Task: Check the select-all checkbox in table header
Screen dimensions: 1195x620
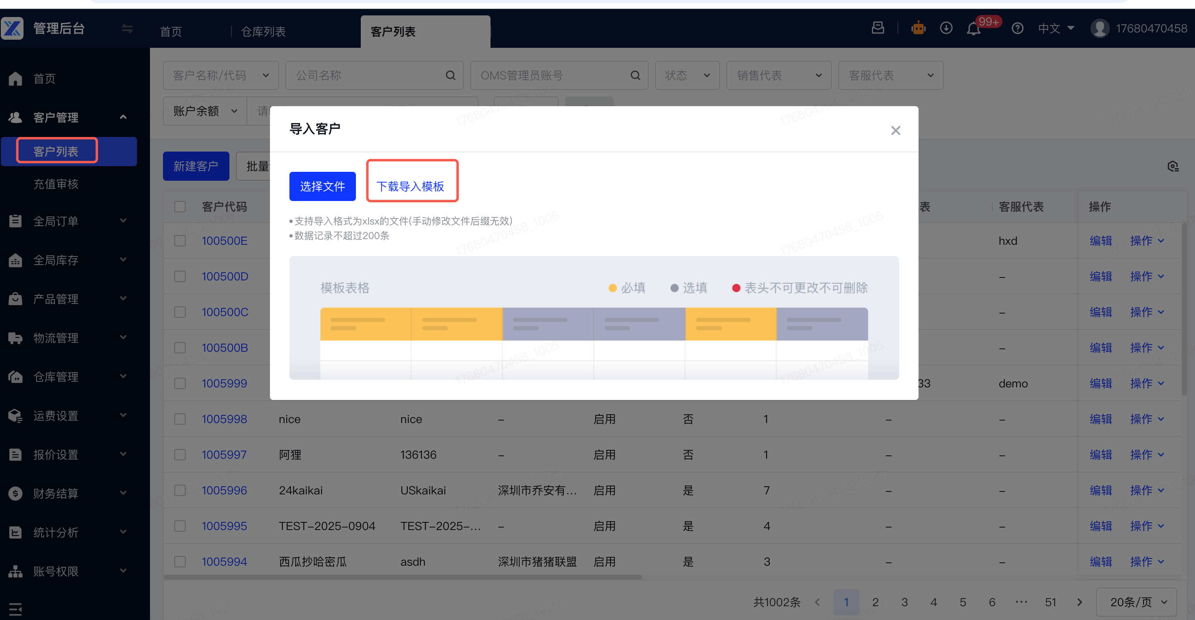Action: coord(180,207)
